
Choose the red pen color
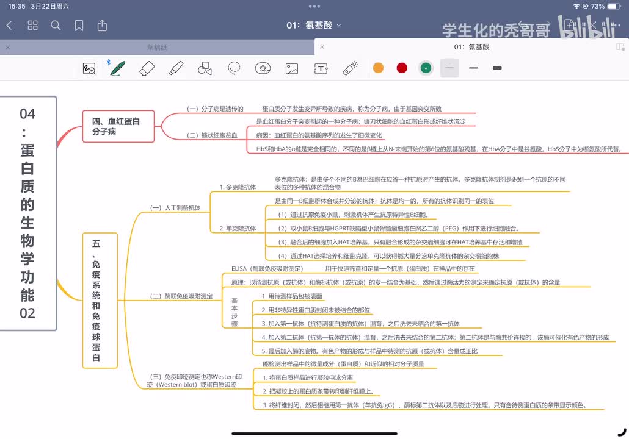tap(402, 68)
